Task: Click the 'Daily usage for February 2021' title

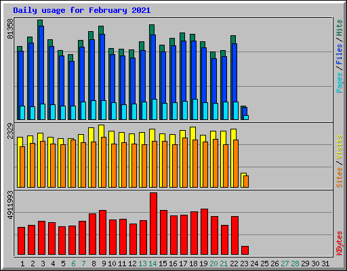Action: [x=82, y=10]
